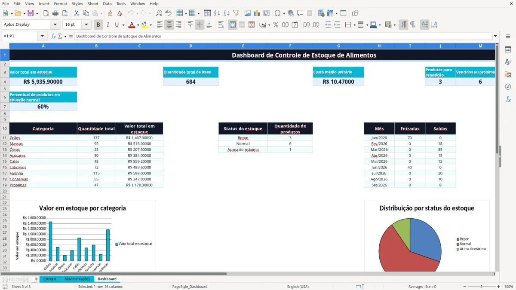
Task: Toggle center horizontal alignment
Action: (x=169, y=25)
